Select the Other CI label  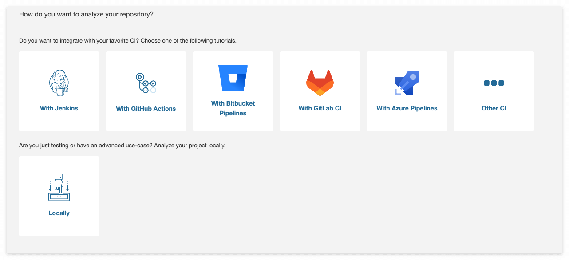click(x=494, y=108)
